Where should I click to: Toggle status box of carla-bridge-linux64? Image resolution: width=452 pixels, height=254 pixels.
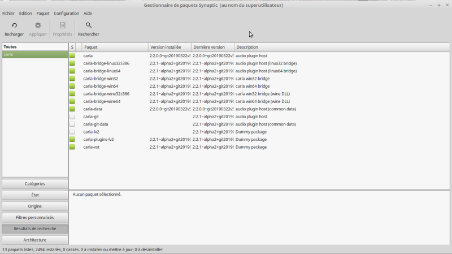pyautogui.click(x=72, y=71)
